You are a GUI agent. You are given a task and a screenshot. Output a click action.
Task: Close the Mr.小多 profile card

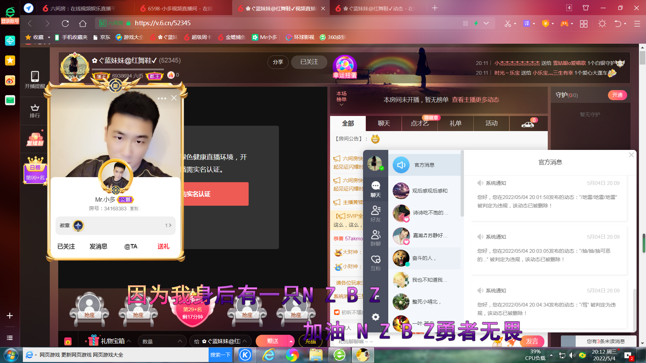(174, 98)
